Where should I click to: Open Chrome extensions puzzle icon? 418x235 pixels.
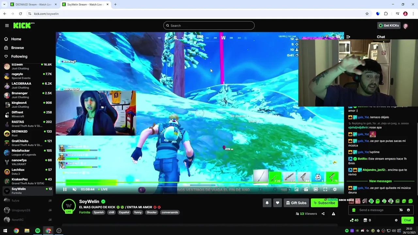pyautogui.click(x=386, y=14)
